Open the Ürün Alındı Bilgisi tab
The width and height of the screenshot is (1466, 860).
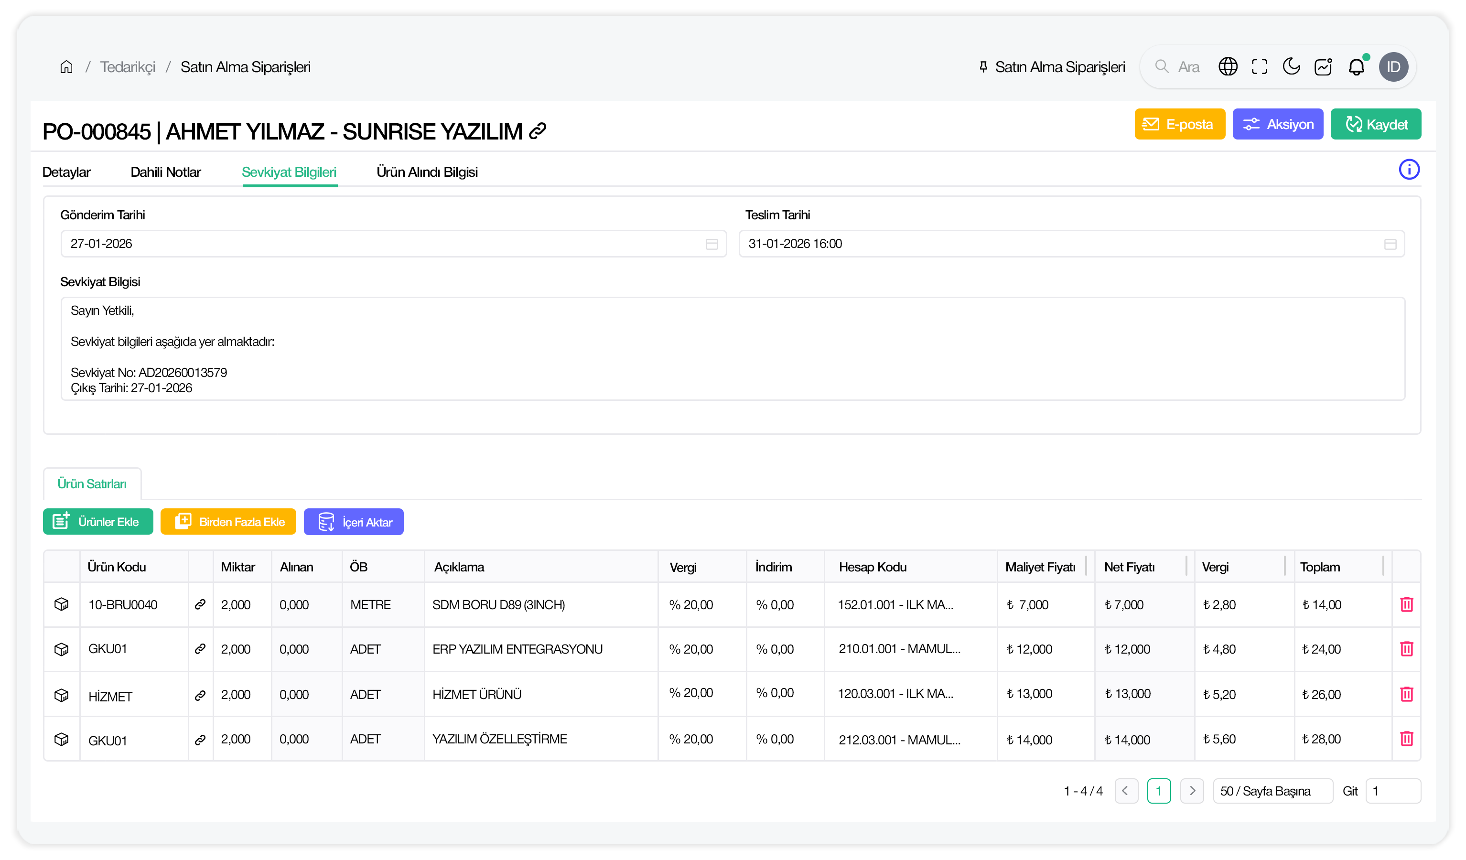tap(426, 172)
